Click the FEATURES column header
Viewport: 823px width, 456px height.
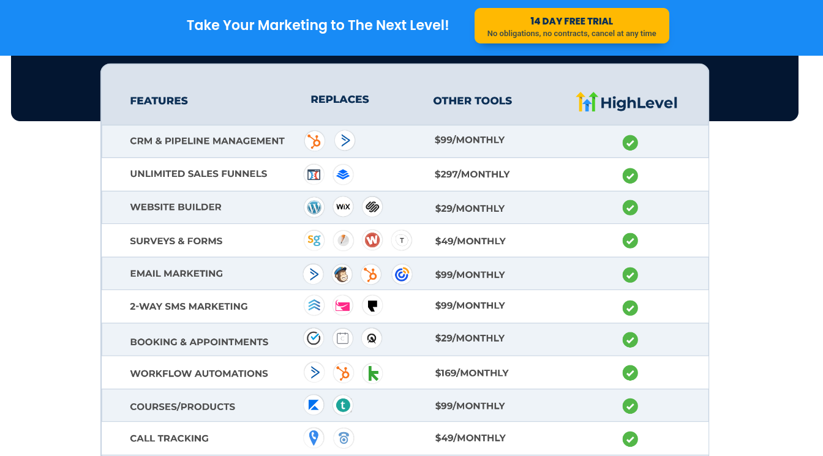click(159, 101)
